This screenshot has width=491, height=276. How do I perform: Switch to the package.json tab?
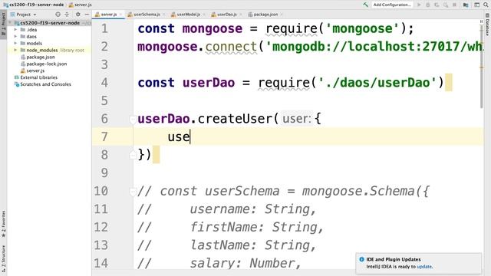[265, 15]
